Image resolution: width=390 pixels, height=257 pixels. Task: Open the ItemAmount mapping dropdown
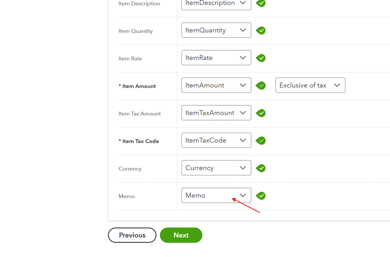216,85
